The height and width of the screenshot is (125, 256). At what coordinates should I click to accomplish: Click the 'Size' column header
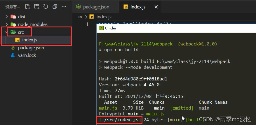click(x=138, y=102)
